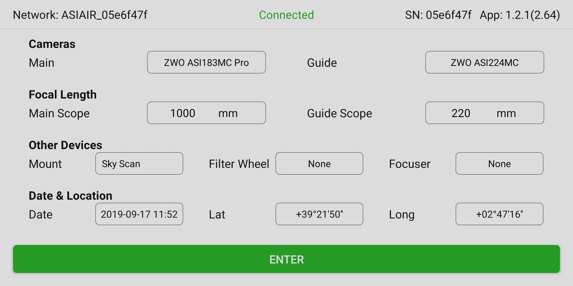Click the Main Scope focal length field
The height and width of the screenshot is (286, 573).
coord(206,113)
